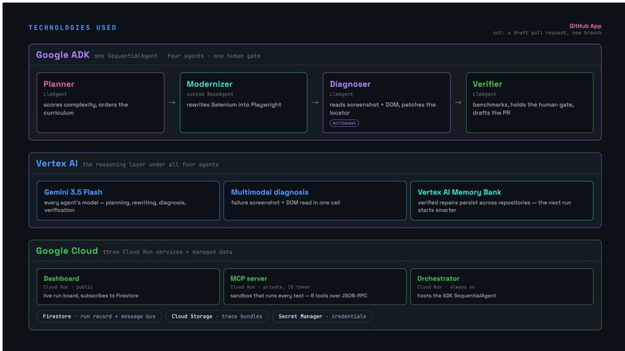Click 'benchmarks, holds the human gate' text
The image size is (625, 351).
pos(523,105)
